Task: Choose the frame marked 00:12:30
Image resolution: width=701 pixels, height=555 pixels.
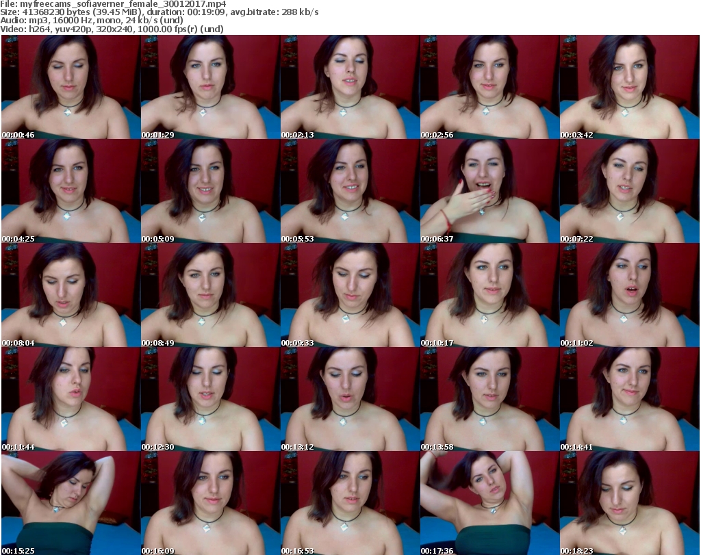Action: [x=211, y=400]
